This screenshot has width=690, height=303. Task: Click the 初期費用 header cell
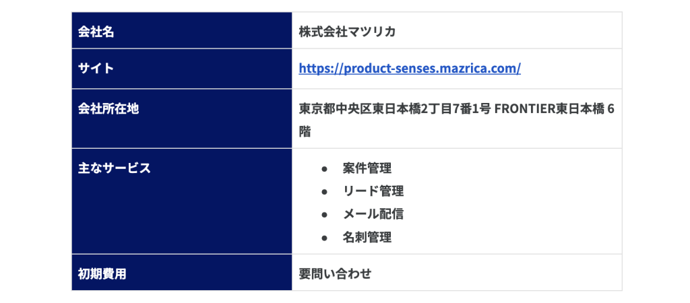[x=182, y=273]
